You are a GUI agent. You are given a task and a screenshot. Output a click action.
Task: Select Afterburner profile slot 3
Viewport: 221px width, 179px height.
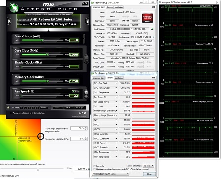click(29, 107)
